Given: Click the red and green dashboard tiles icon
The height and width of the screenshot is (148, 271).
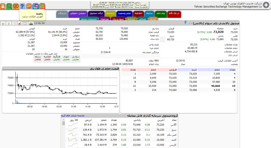Looking at the screenshot, I should click(x=42, y=6).
